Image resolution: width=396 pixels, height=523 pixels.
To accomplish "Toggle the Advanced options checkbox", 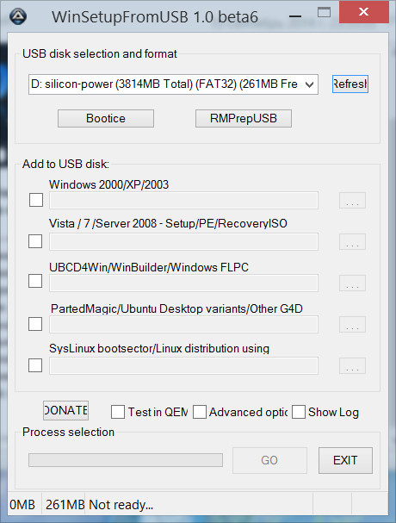I will click(200, 412).
